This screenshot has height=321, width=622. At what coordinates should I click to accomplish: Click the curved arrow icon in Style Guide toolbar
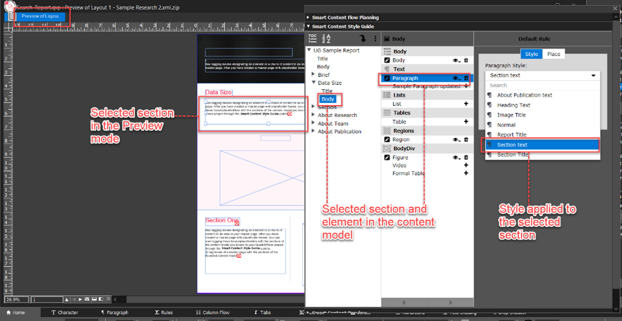362,38
